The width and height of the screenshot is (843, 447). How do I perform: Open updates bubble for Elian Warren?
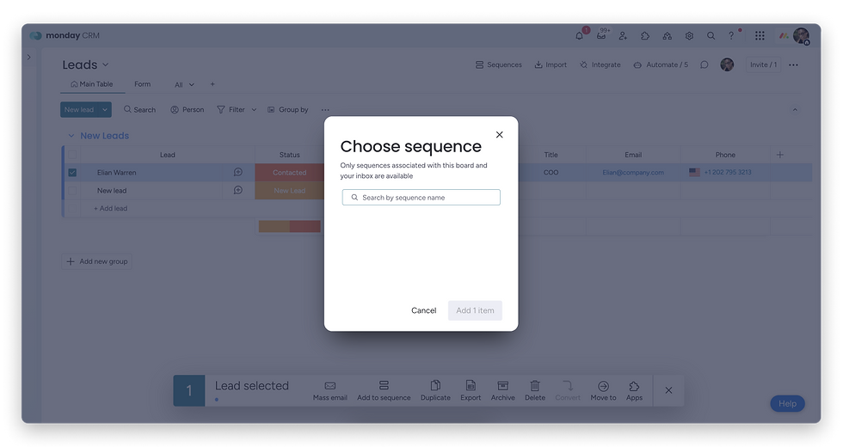coord(238,172)
